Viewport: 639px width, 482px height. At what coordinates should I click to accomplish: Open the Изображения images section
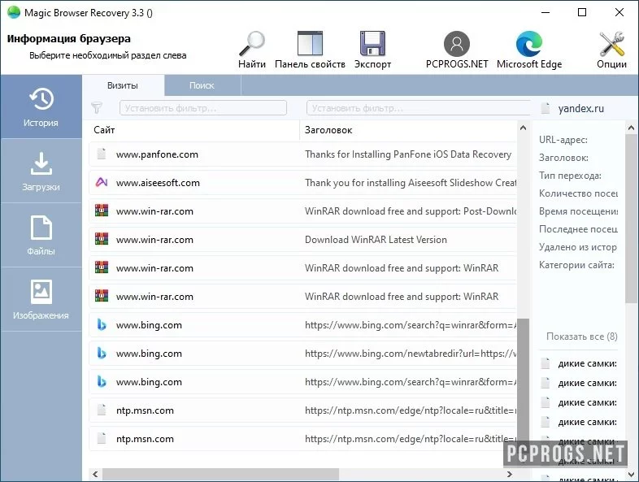click(41, 299)
